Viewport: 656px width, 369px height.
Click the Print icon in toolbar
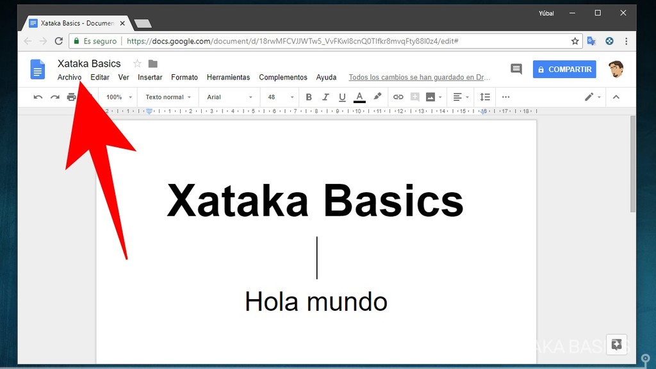(71, 97)
